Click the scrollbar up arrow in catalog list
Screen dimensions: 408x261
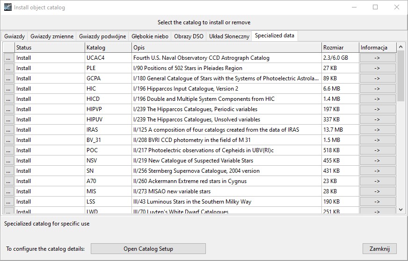401,47
